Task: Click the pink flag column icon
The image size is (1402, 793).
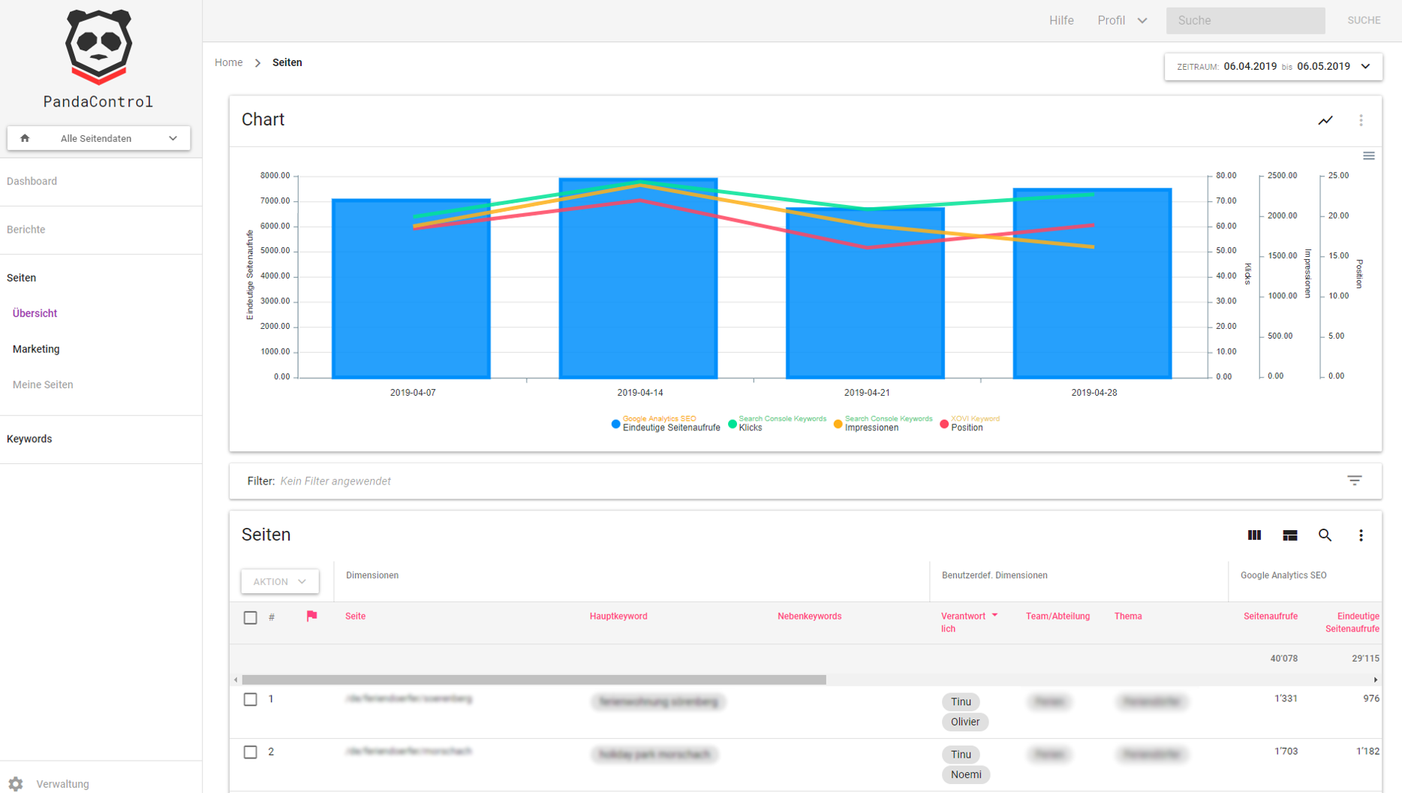Action: point(311,617)
